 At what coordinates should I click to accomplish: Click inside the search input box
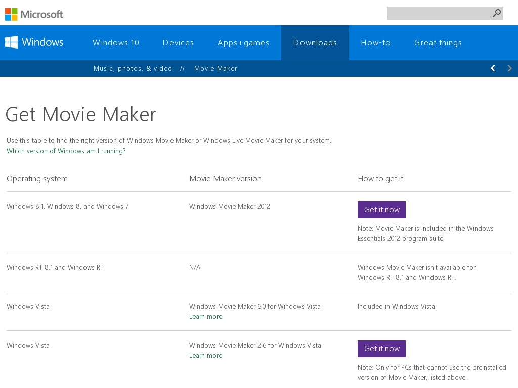pyautogui.click(x=445, y=13)
